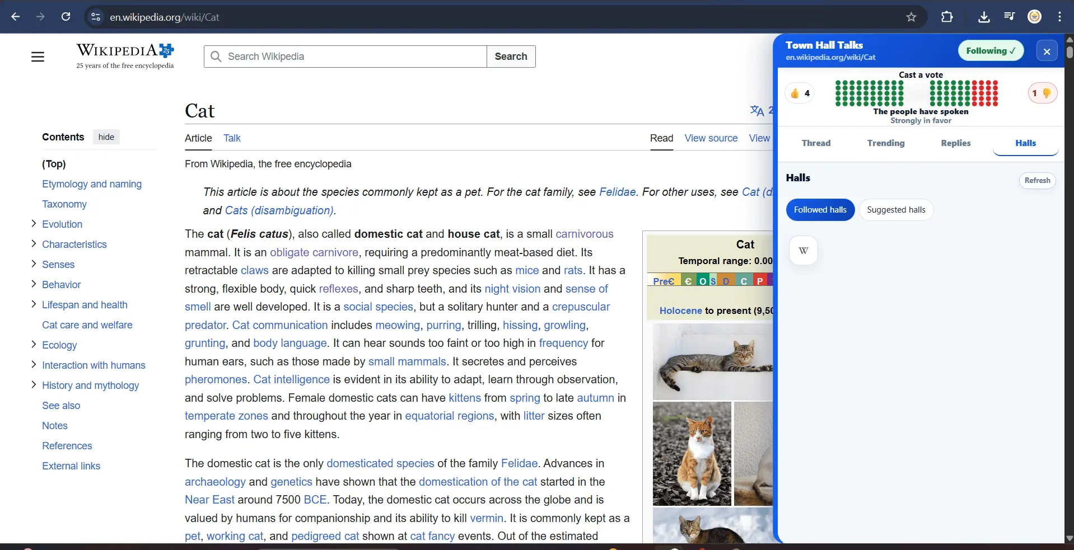Expand the Interaction with humans section
The height and width of the screenshot is (550, 1074).
34,365
